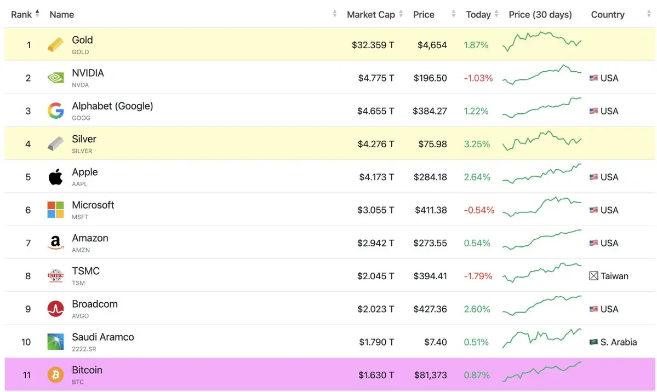
Task: Click Bitcoin price $81,373
Action: [431, 375]
